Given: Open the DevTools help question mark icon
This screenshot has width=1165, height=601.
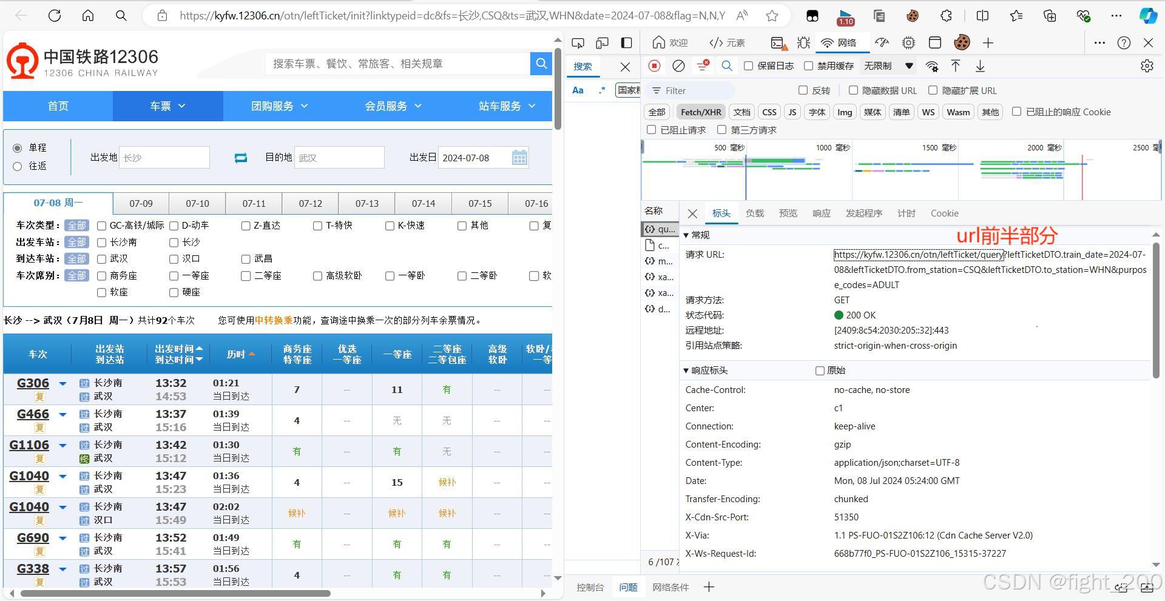Looking at the screenshot, I should coord(1124,42).
